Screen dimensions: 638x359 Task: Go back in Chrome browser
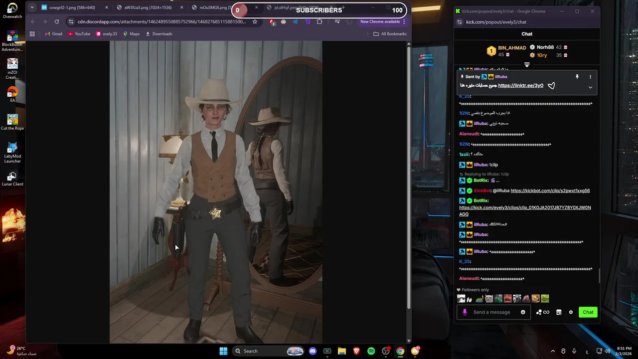(33, 21)
